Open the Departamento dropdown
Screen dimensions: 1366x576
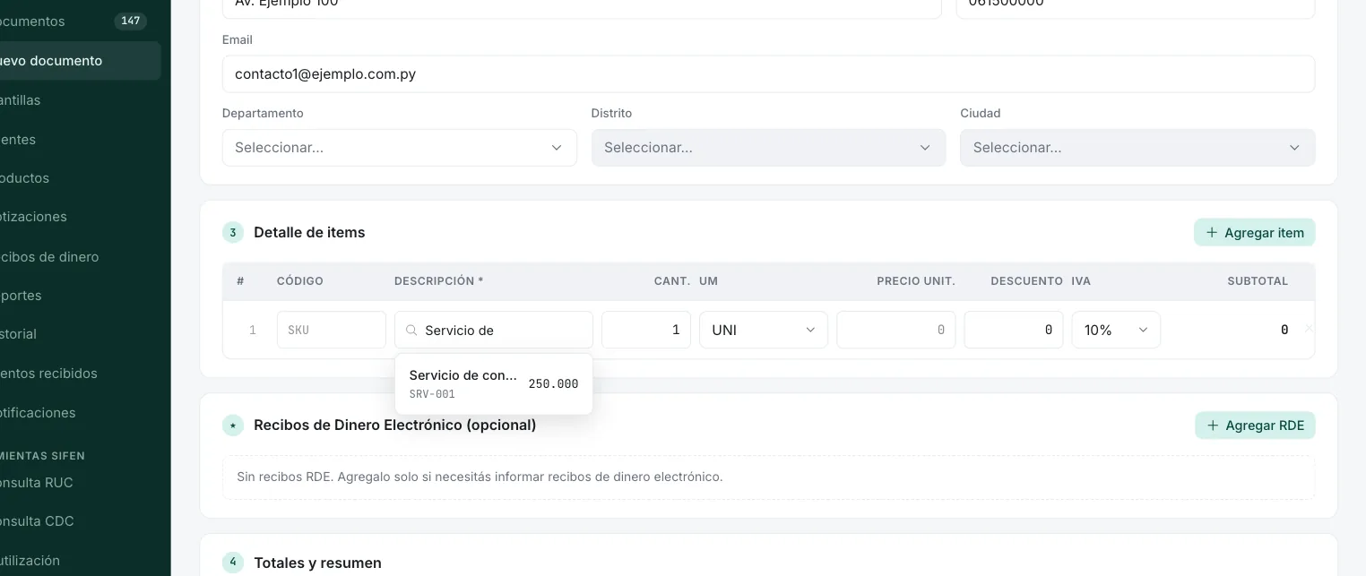[399, 148]
